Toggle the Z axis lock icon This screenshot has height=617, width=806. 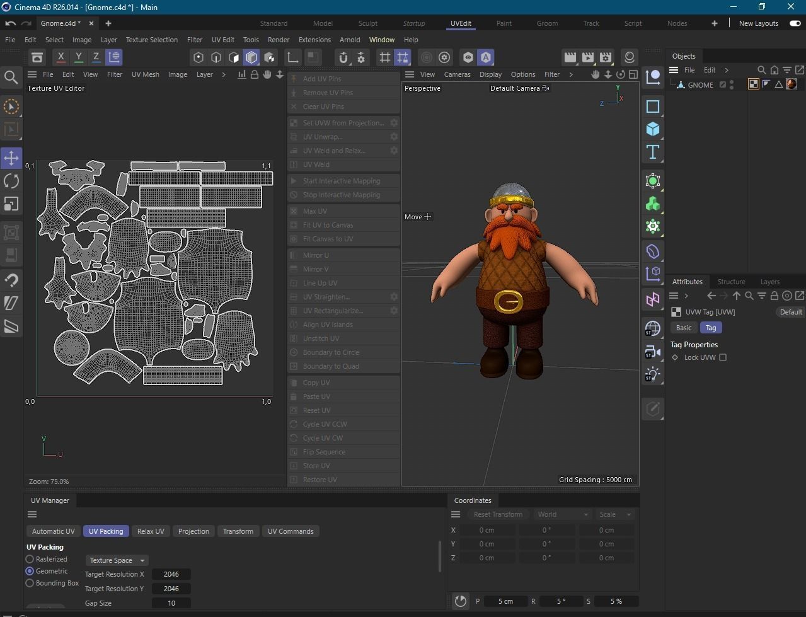[96, 57]
